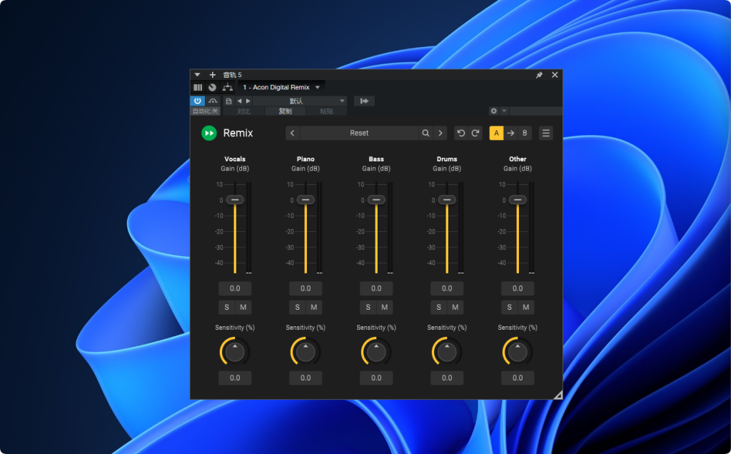Click the Vocals gain fader handle
The image size is (731, 454).
point(235,199)
